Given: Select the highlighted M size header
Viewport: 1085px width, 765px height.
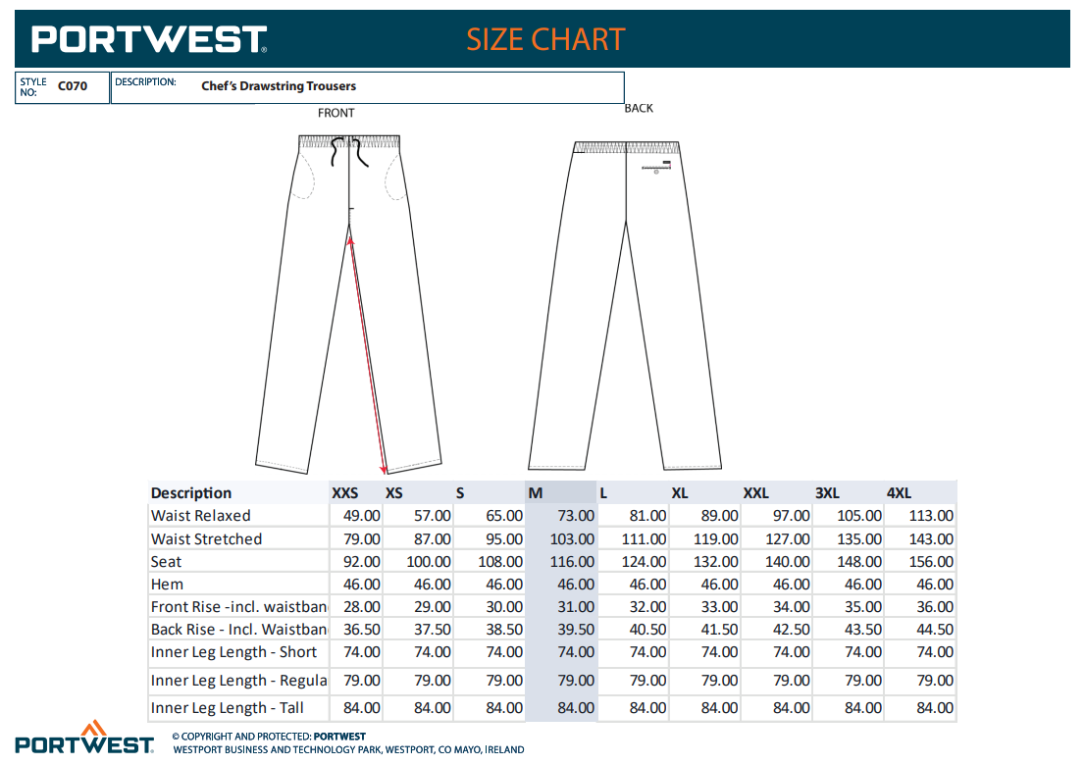Looking at the screenshot, I should (x=536, y=493).
